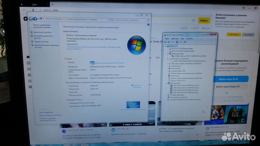Click the browser menu hamburger icon
The height and width of the screenshot is (146, 260).
click(243, 8)
